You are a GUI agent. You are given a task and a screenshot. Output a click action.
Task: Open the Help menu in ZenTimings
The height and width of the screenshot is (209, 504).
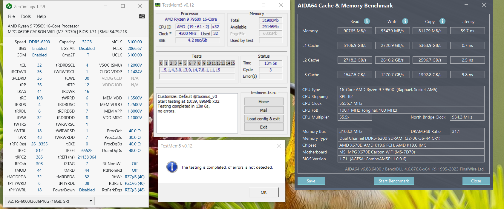pyautogui.click(x=41, y=16)
